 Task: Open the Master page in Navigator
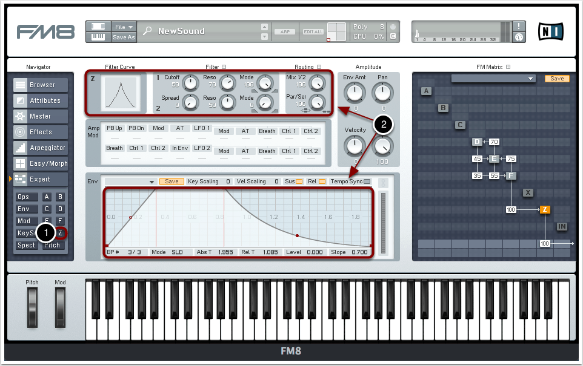(x=41, y=116)
